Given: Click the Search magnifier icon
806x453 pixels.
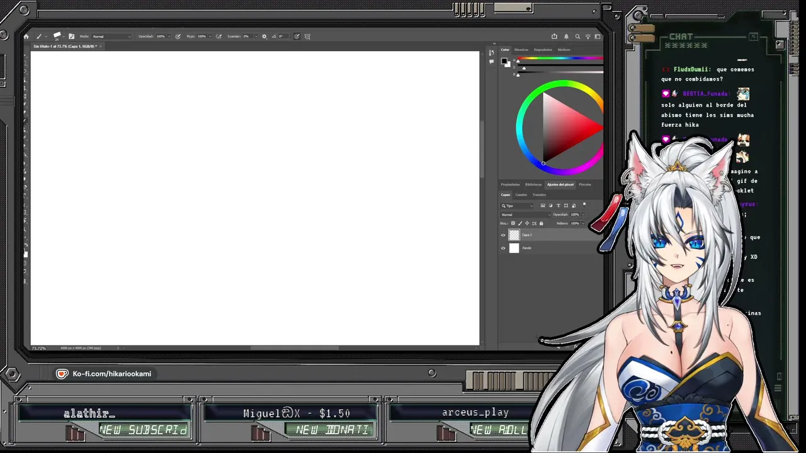Looking at the screenshot, I should pos(577,36).
